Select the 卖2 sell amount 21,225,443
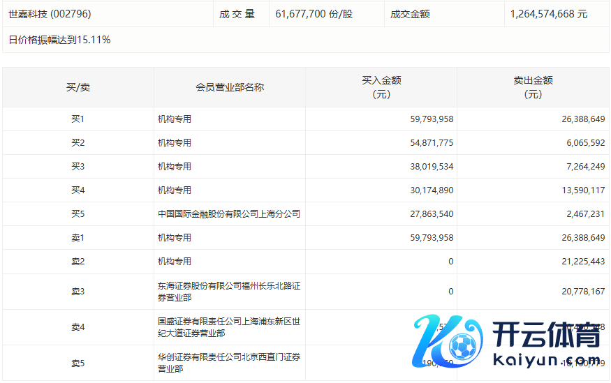 point(582,262)
